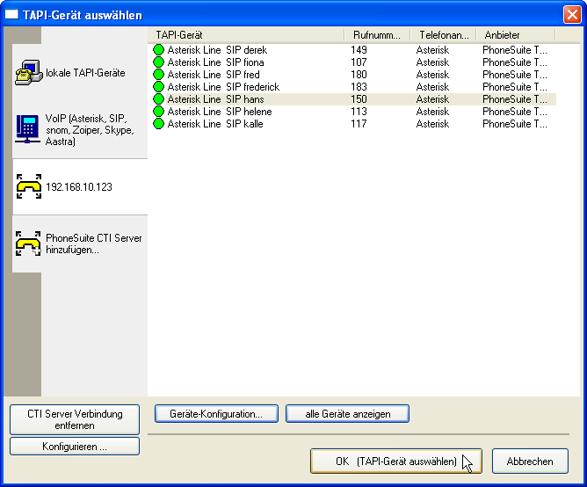
Task: Open Geräte-Konfiguration dialog
Action: pyautogui.click(x=216, y=413)
